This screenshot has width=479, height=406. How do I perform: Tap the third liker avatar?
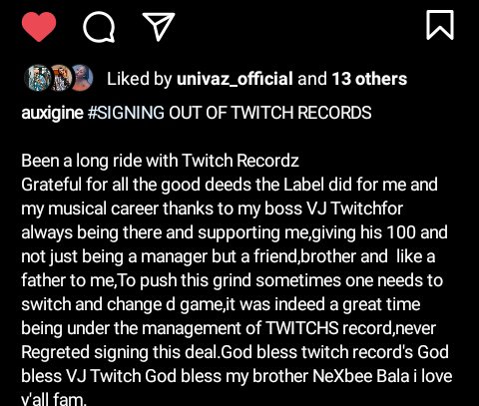point(82,78)
